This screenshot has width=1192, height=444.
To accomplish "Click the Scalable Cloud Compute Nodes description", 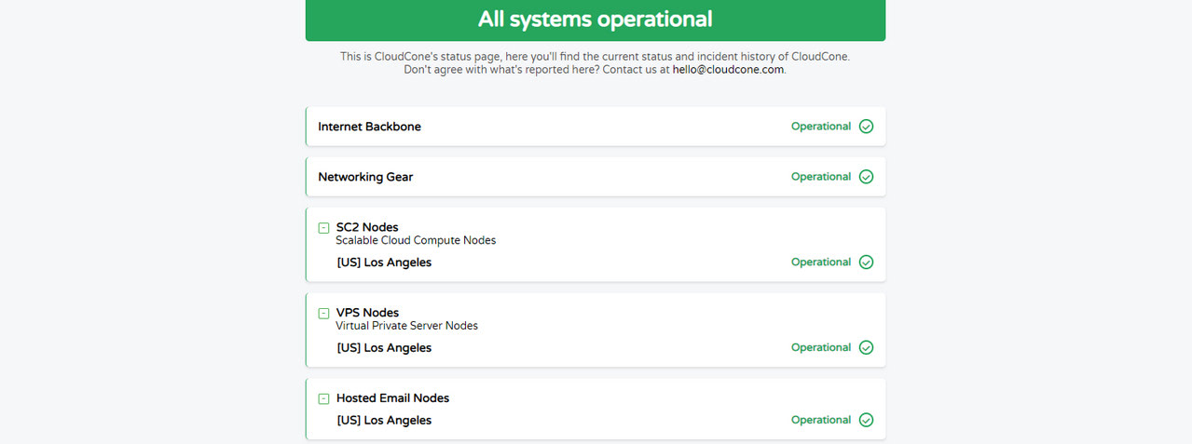I will click(x=416, y=240).
